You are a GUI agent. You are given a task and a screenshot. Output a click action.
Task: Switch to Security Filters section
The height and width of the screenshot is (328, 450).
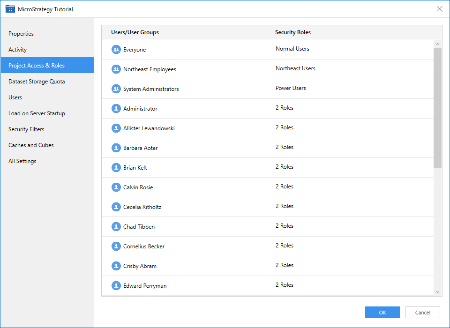pos(26,129)
